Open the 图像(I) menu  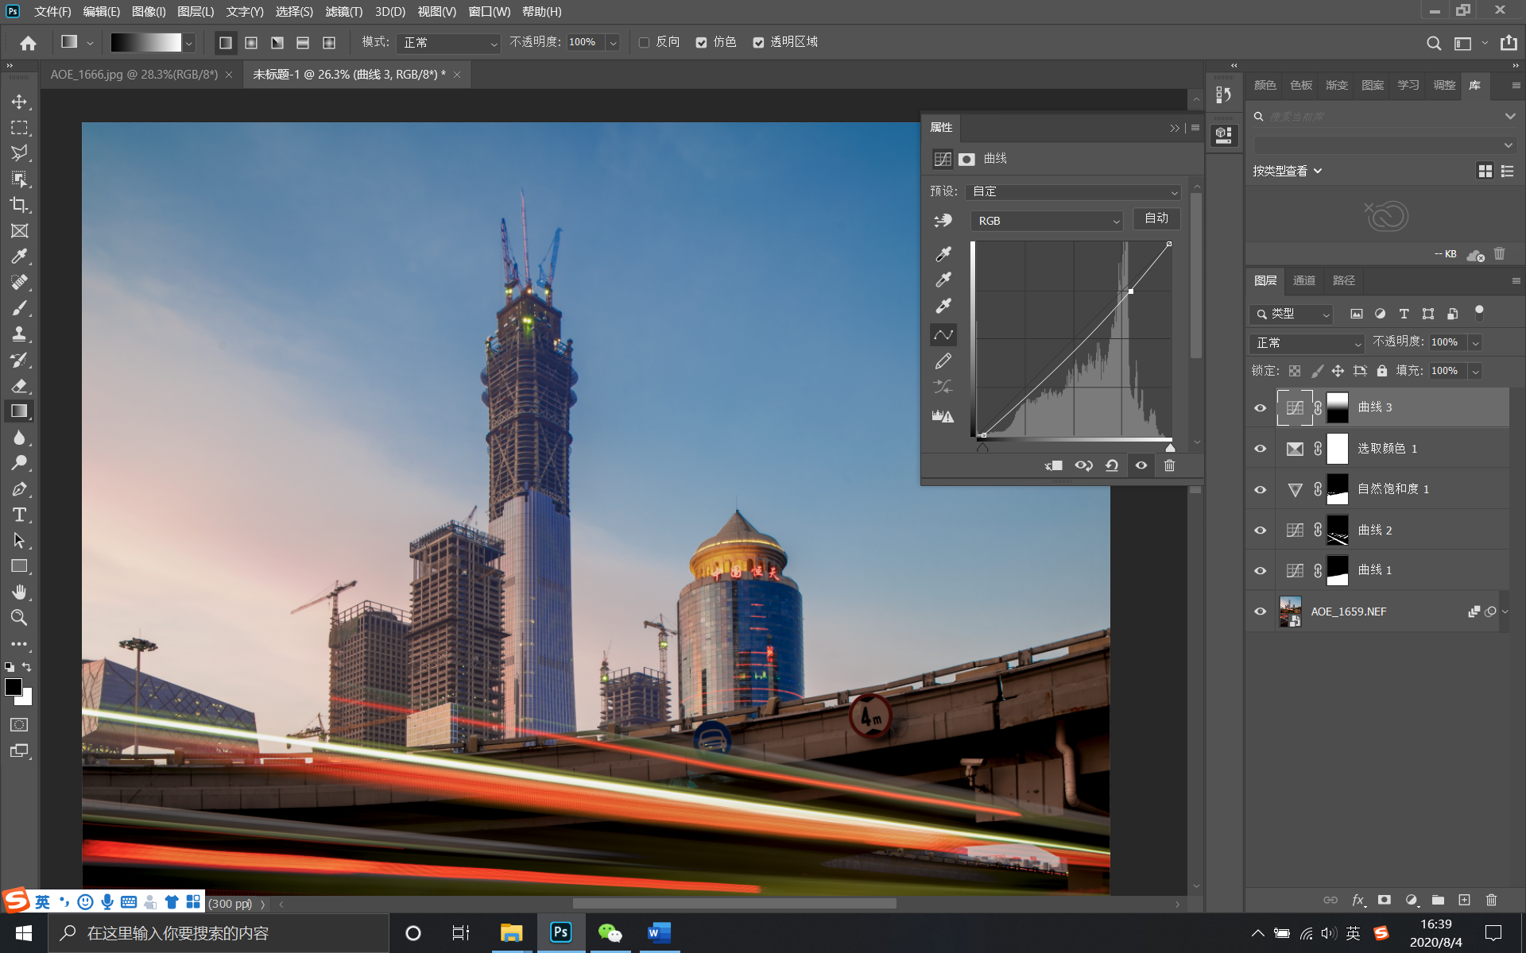click(x=149, y=11)
